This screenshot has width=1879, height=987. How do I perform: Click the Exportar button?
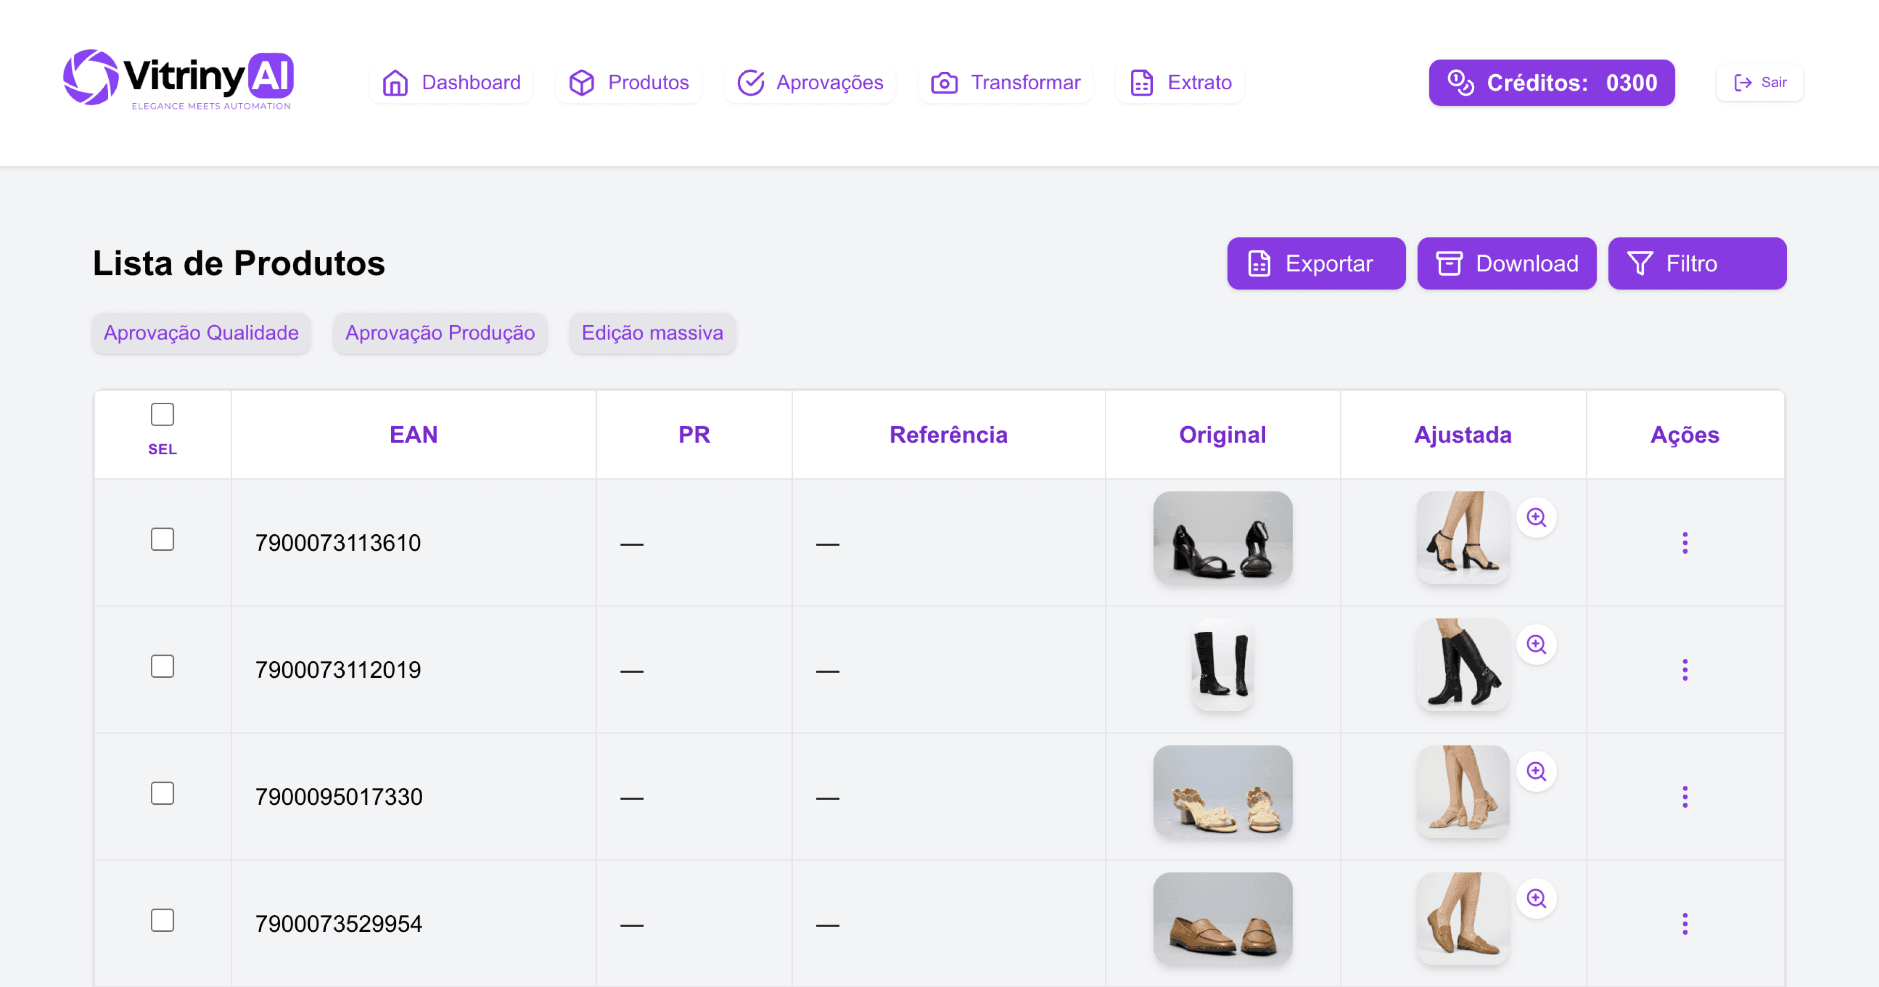click(1315, 263)
